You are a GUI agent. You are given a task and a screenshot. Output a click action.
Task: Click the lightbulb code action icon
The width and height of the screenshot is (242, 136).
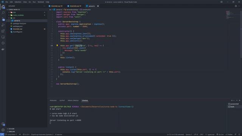(57, 45)
